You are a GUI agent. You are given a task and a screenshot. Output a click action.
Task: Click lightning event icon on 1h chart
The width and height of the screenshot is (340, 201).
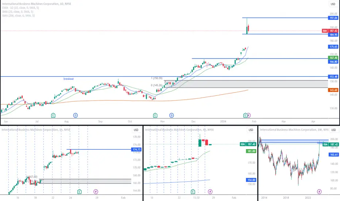click(96, 191)
